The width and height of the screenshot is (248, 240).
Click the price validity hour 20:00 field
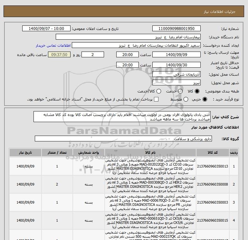(128, 65)
